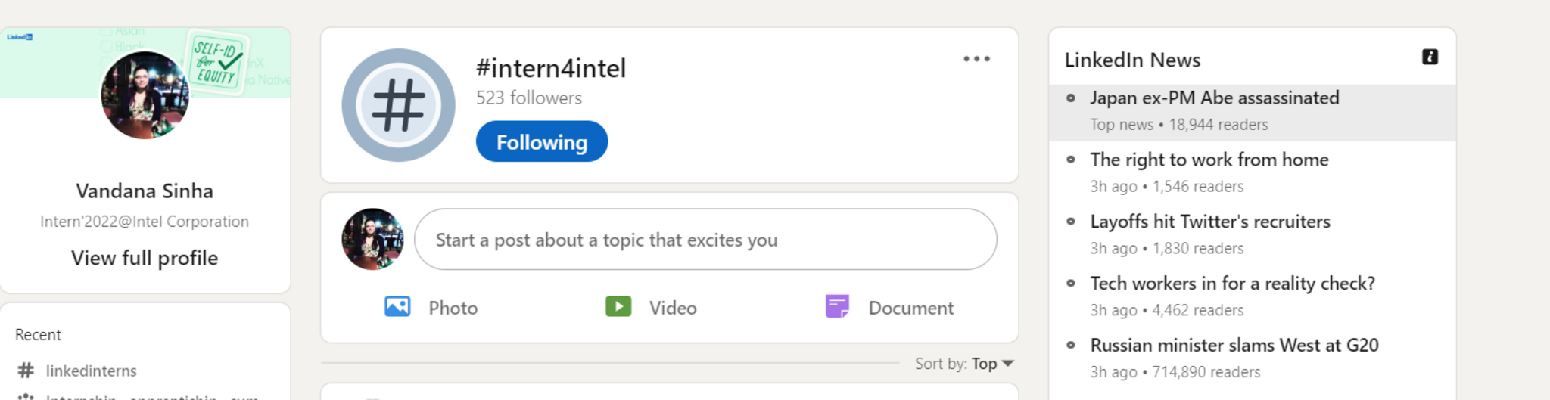
Task: Click the Start a post input field
Action: 705,240
